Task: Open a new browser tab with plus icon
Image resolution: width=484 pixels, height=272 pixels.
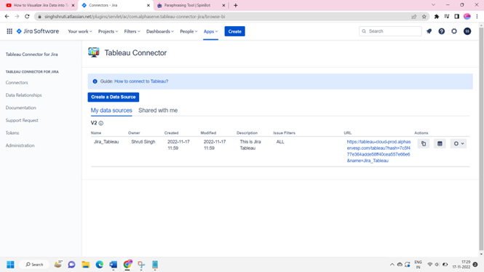Action: pos(236,5)
